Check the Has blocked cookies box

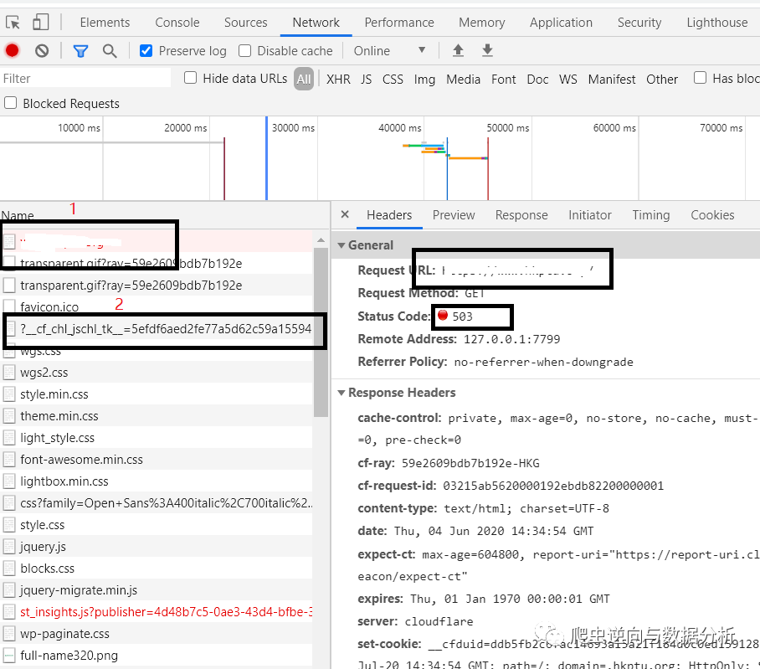(700, 78)
